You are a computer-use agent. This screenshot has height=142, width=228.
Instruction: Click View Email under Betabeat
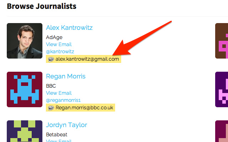pyautogui.click(x=59, y=141)
